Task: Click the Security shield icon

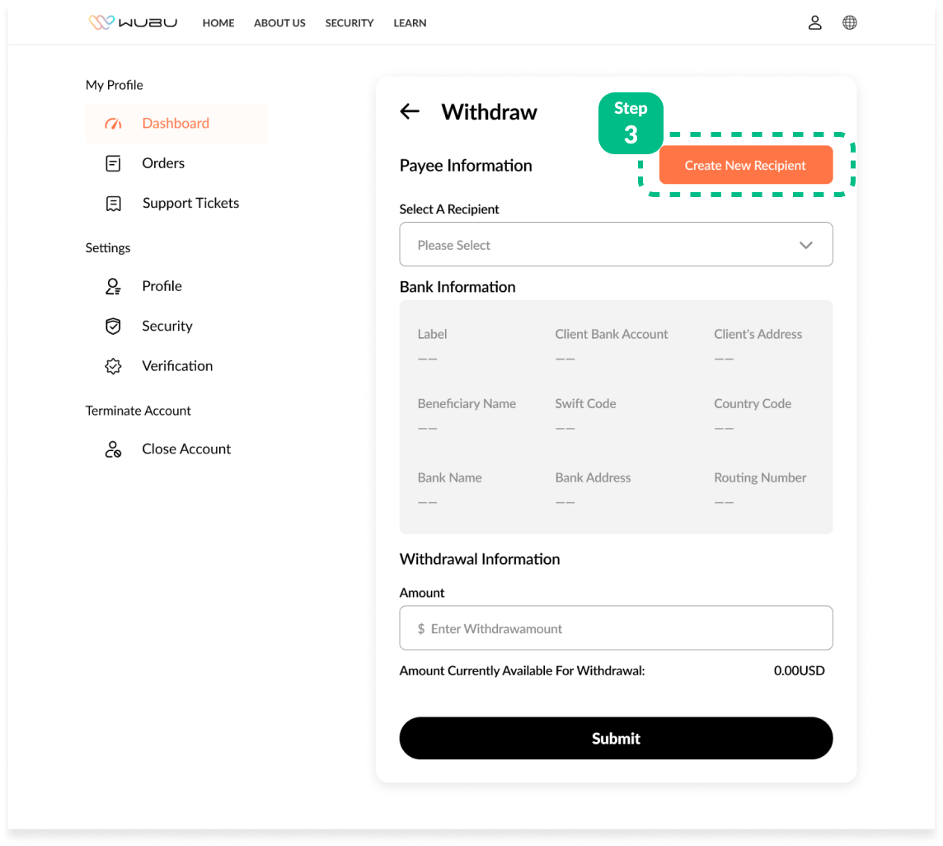Action: click(x=113, y=327)
